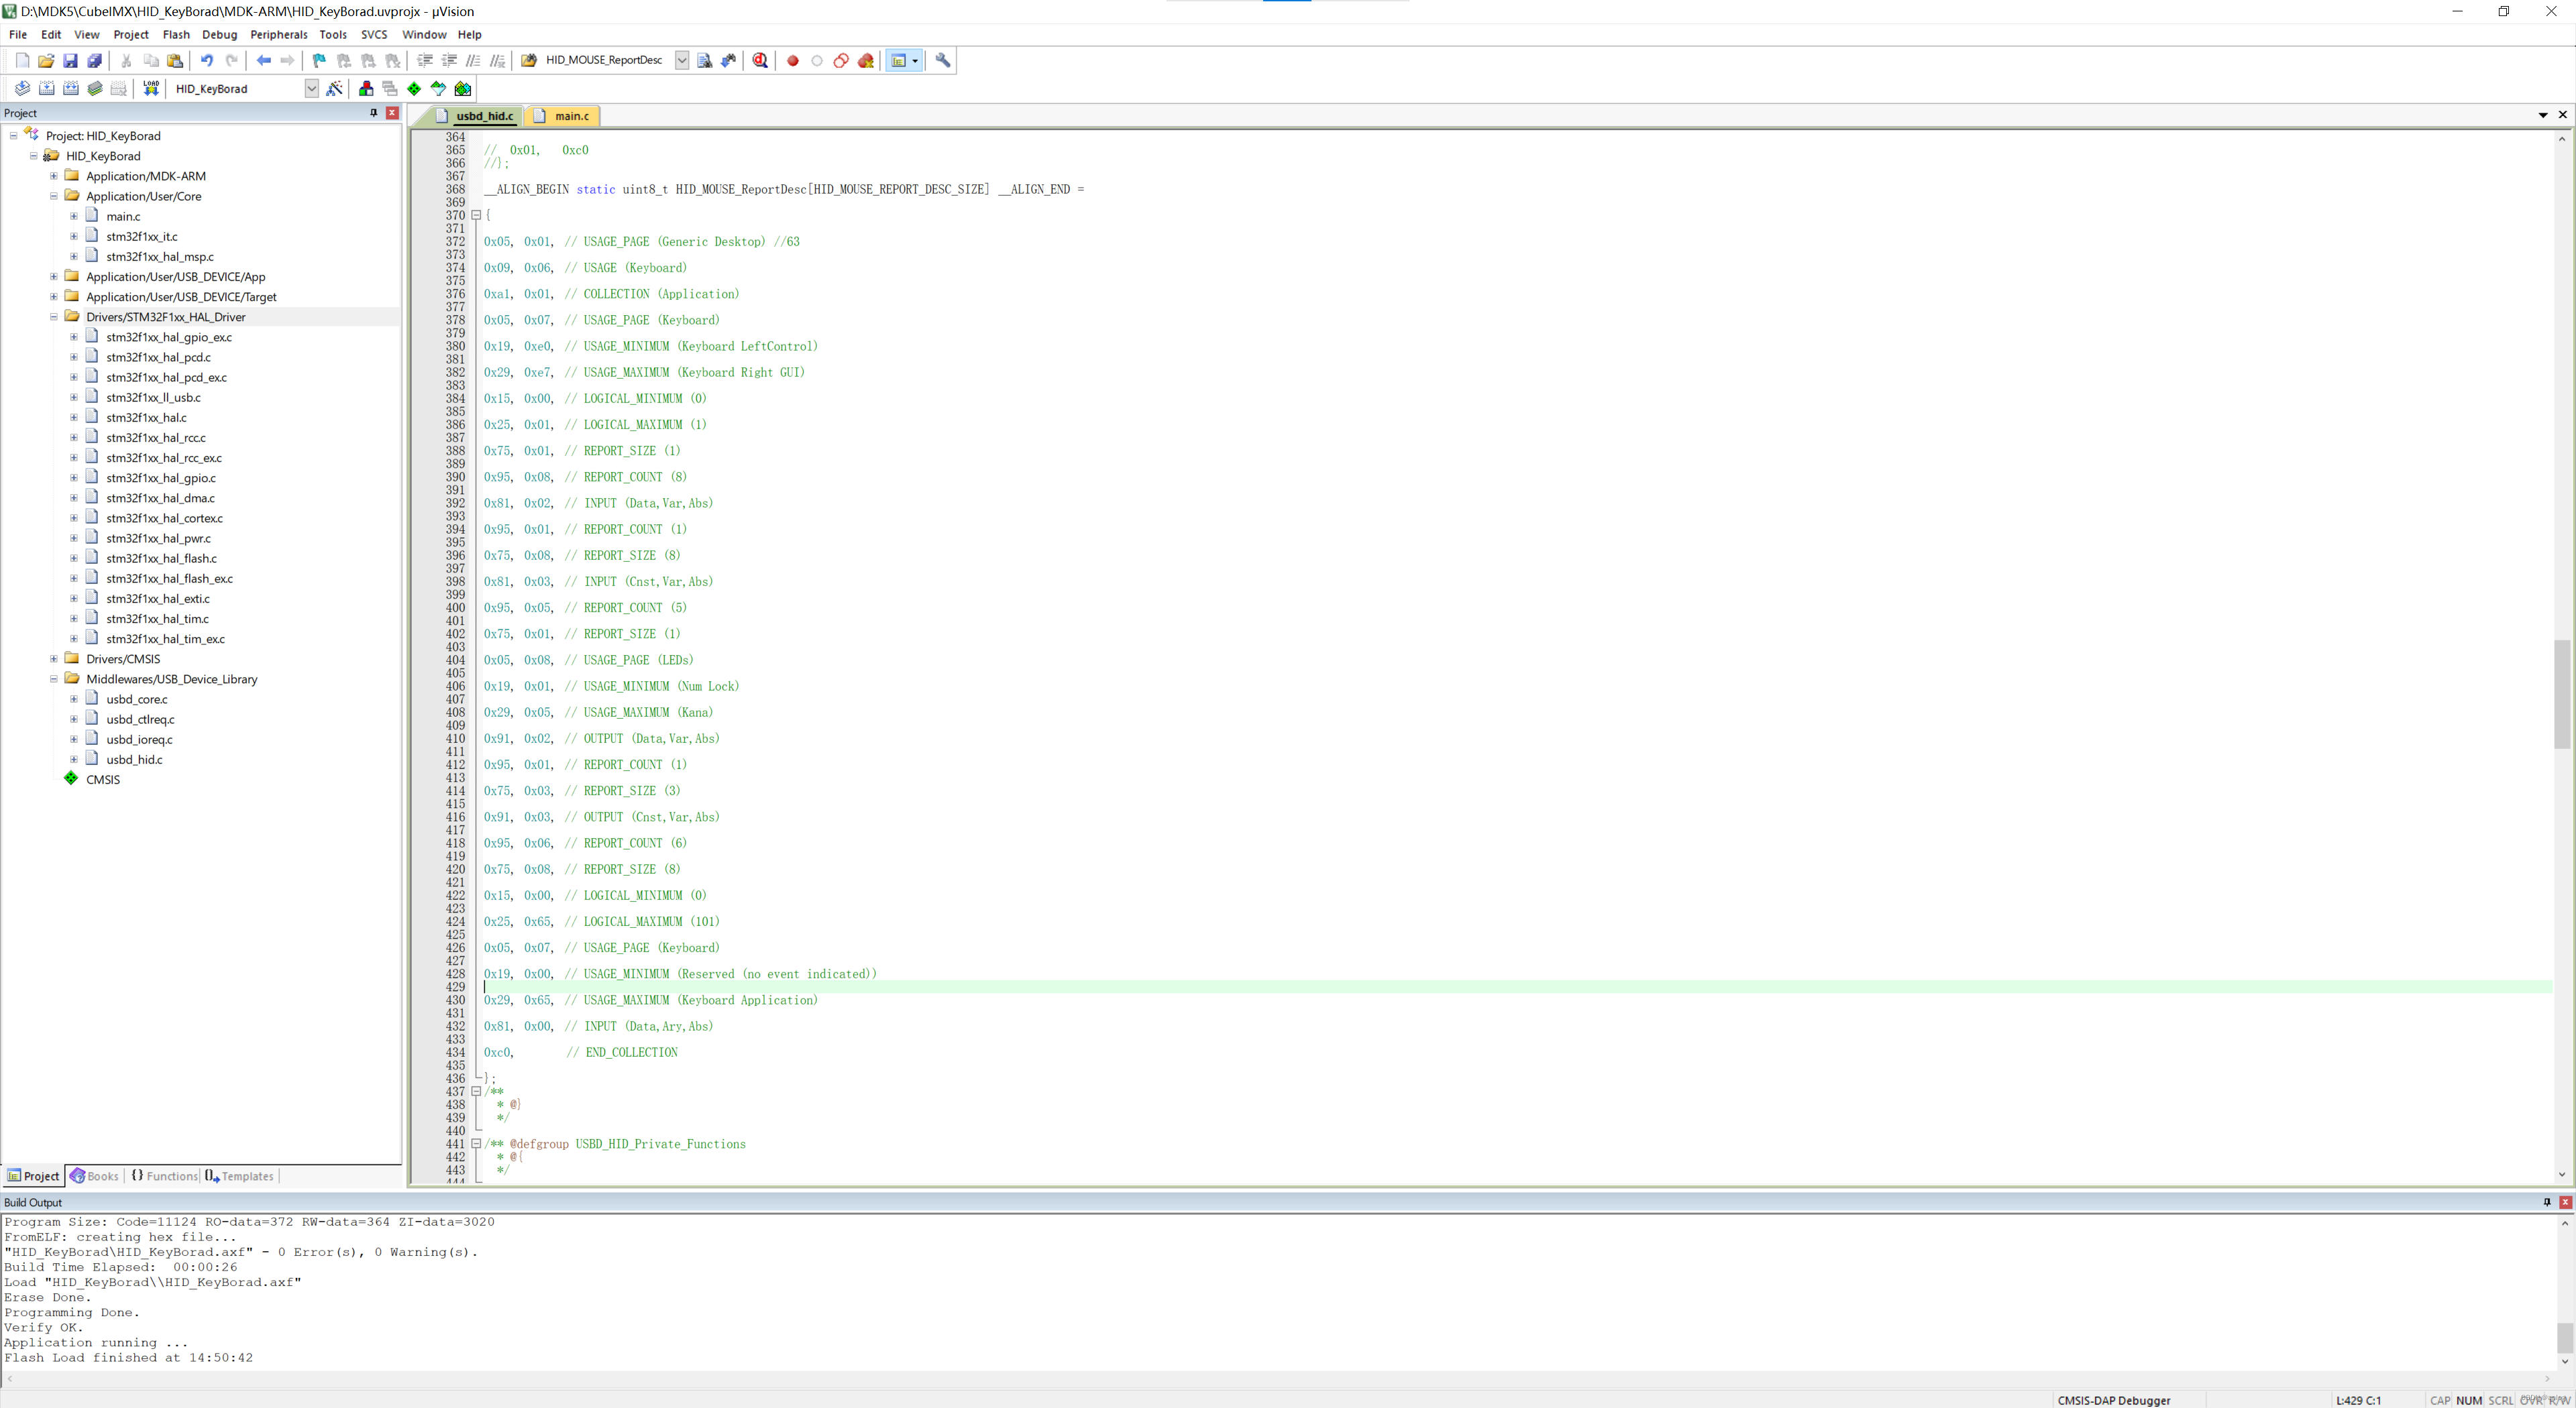Open Manage Run-Time Environment green diamond
Image resolution: width=2576 pixels, height=1408 pixels.
[414, 89]
